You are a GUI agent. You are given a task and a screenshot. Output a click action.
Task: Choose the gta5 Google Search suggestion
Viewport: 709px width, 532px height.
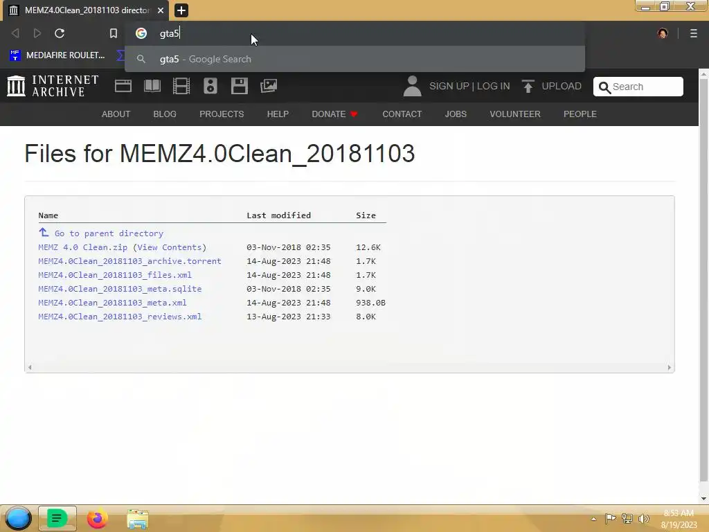coord(355,60)
